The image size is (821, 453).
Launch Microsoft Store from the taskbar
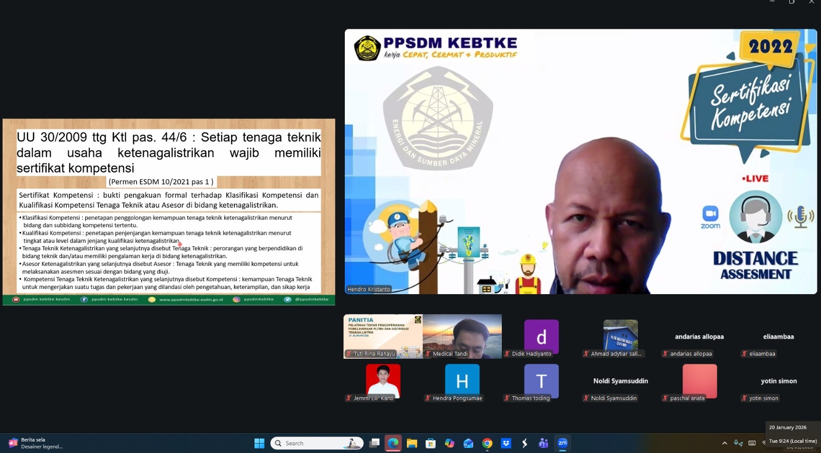click(x=431, y=443)
